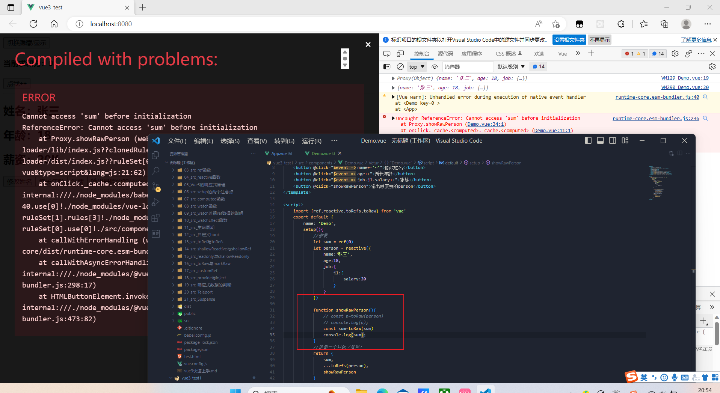Image resolution: width=720 pixels, height=393 pixels.
Task: Open VS Code 编辑(E) menu
Action: click(204, 141)
